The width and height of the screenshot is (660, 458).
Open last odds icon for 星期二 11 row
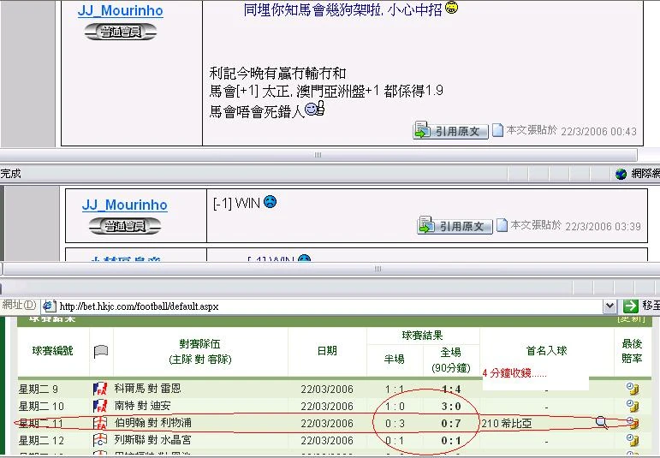coord(633,423)
